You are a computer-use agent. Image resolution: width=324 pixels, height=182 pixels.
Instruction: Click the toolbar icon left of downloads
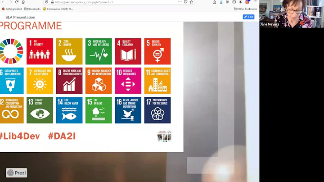pyautogui.click(x=215, y=2)
